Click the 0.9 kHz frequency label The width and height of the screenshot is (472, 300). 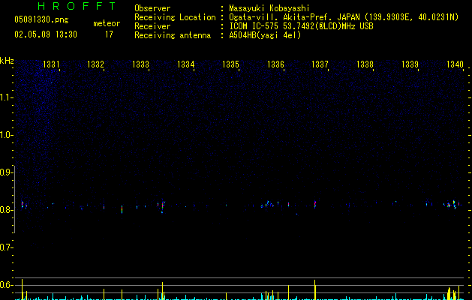6,172
